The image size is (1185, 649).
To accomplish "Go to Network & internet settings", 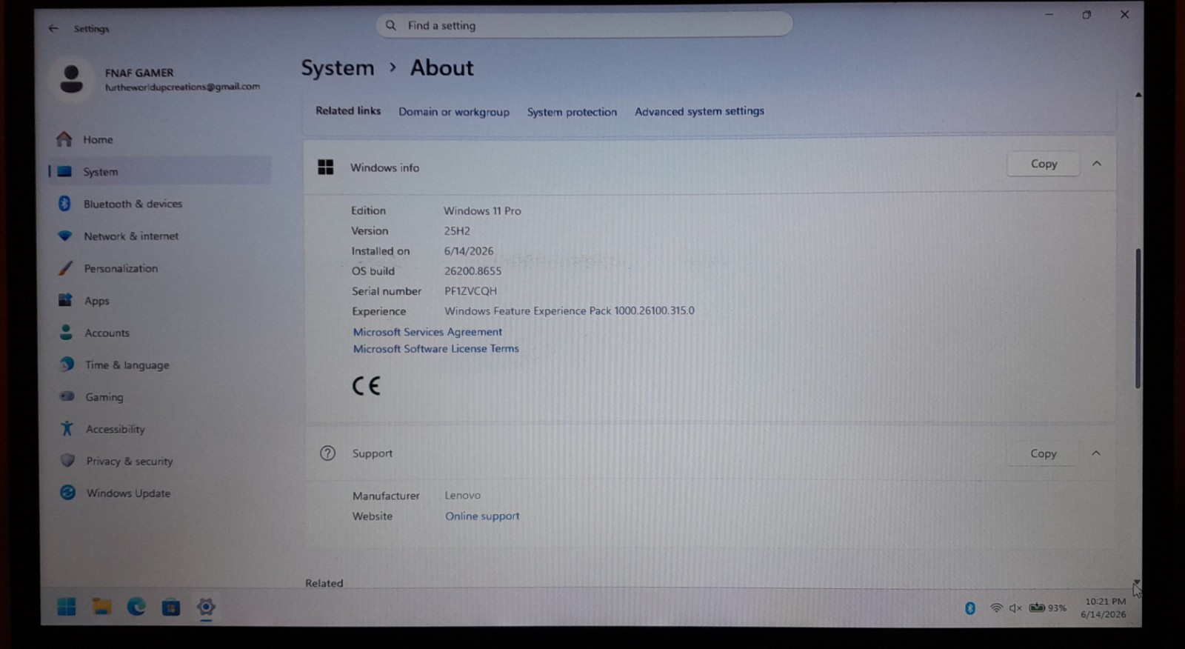I will (159, 236).
